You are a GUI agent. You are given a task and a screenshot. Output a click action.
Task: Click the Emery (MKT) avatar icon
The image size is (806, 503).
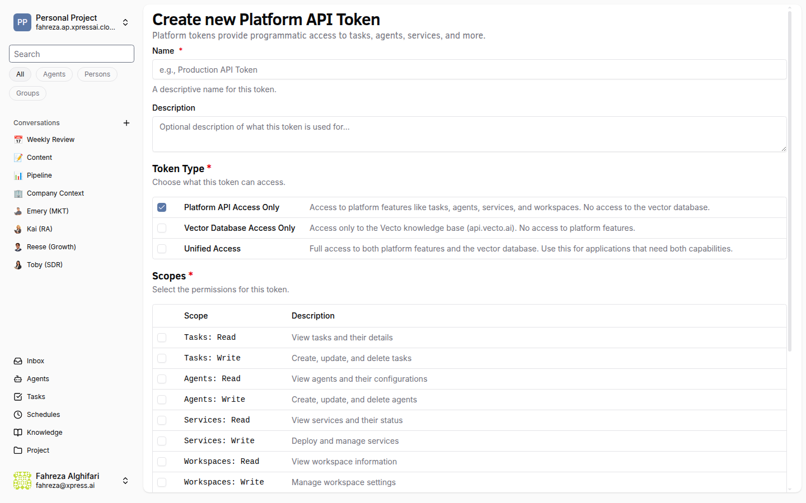(18, 211)
